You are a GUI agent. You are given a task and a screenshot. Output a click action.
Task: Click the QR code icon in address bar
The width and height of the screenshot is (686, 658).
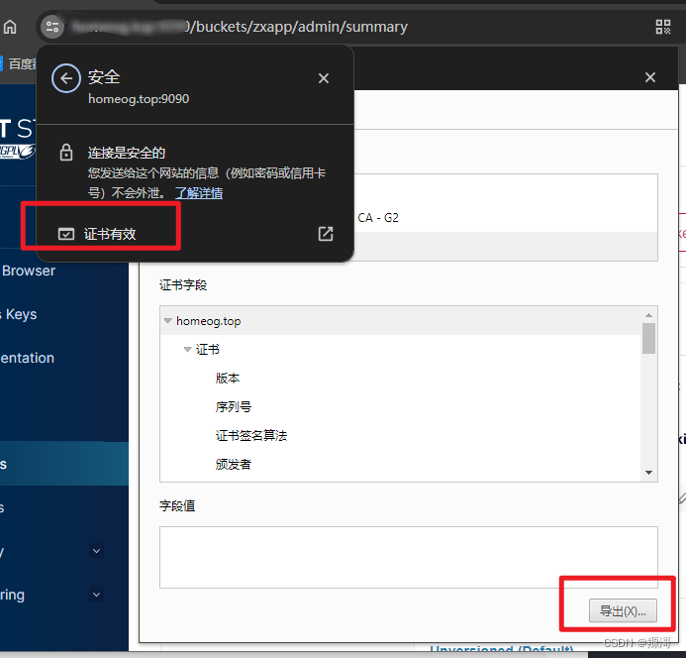point(663,27)
